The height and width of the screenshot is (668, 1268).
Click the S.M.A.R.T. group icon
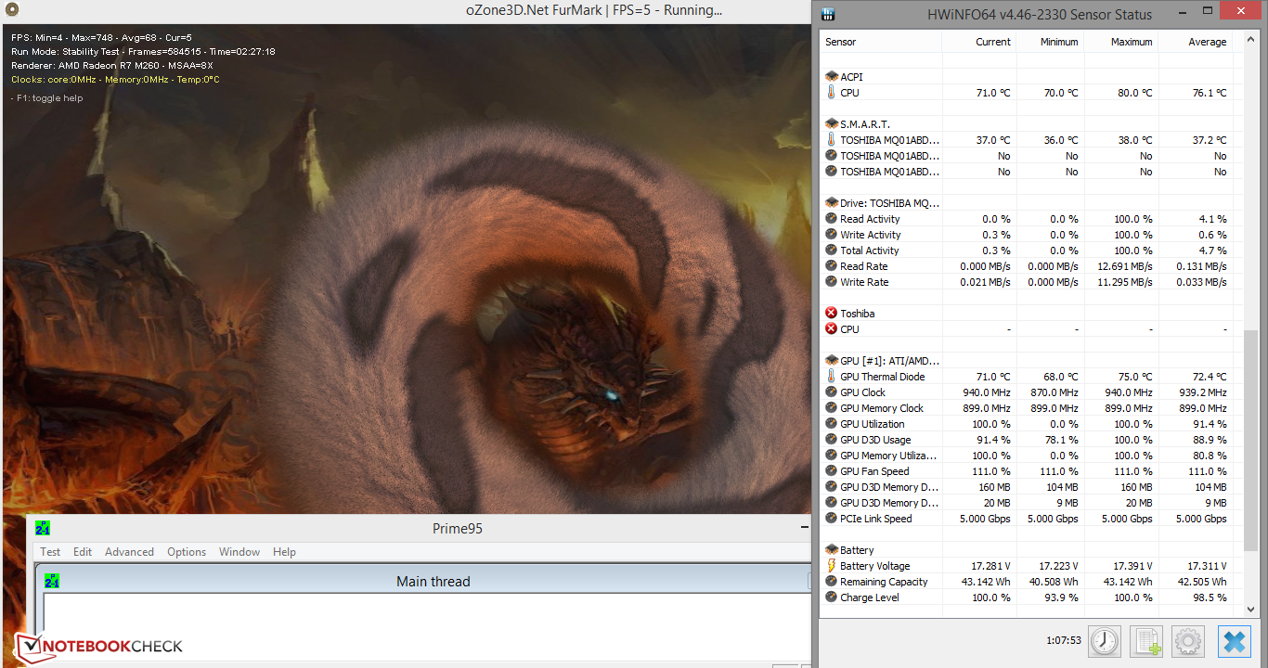pyautogui.click(x=831, y=124)
